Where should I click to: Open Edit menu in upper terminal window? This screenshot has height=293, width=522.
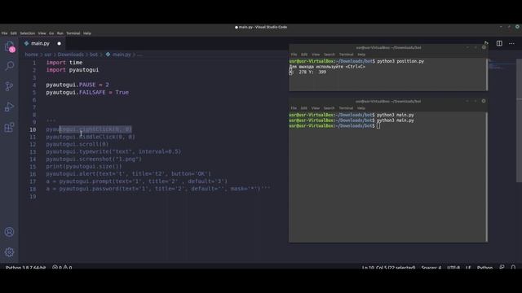pyautogui.click(x=304, y=55)
